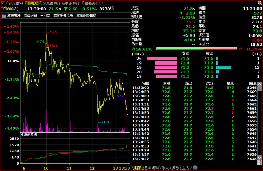Viewport: 263px width, 171px height.
Task: Click the pink bid bar at 71.2
Action: [165, 72]
